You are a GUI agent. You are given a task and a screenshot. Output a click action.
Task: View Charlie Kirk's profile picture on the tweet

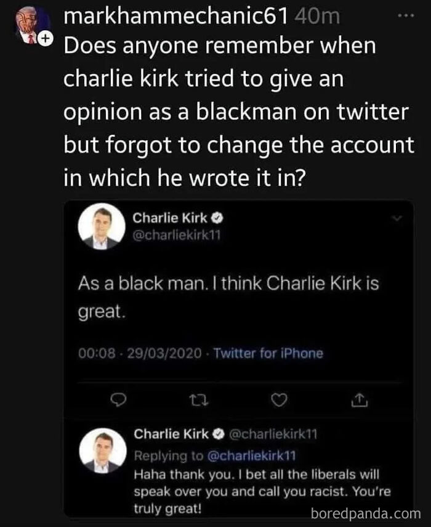(102, 226)
